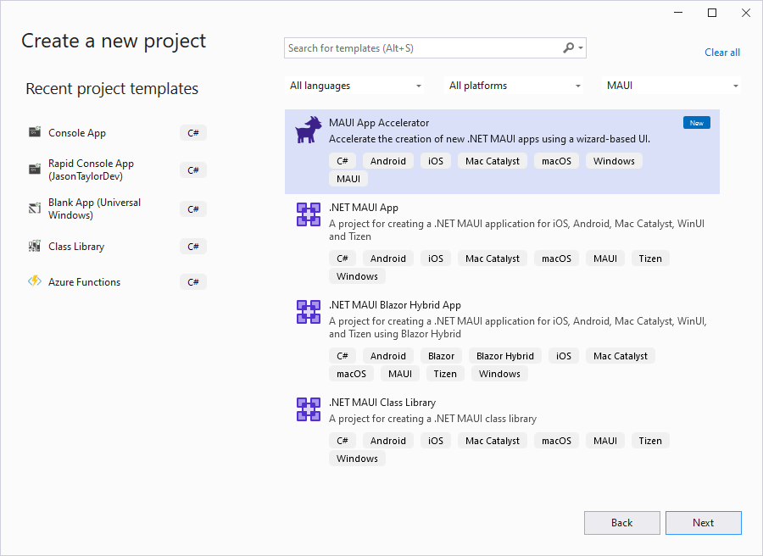763x556 pixels.
Task: Click the .NET MAUI App template icon
Action: (308, 214)
